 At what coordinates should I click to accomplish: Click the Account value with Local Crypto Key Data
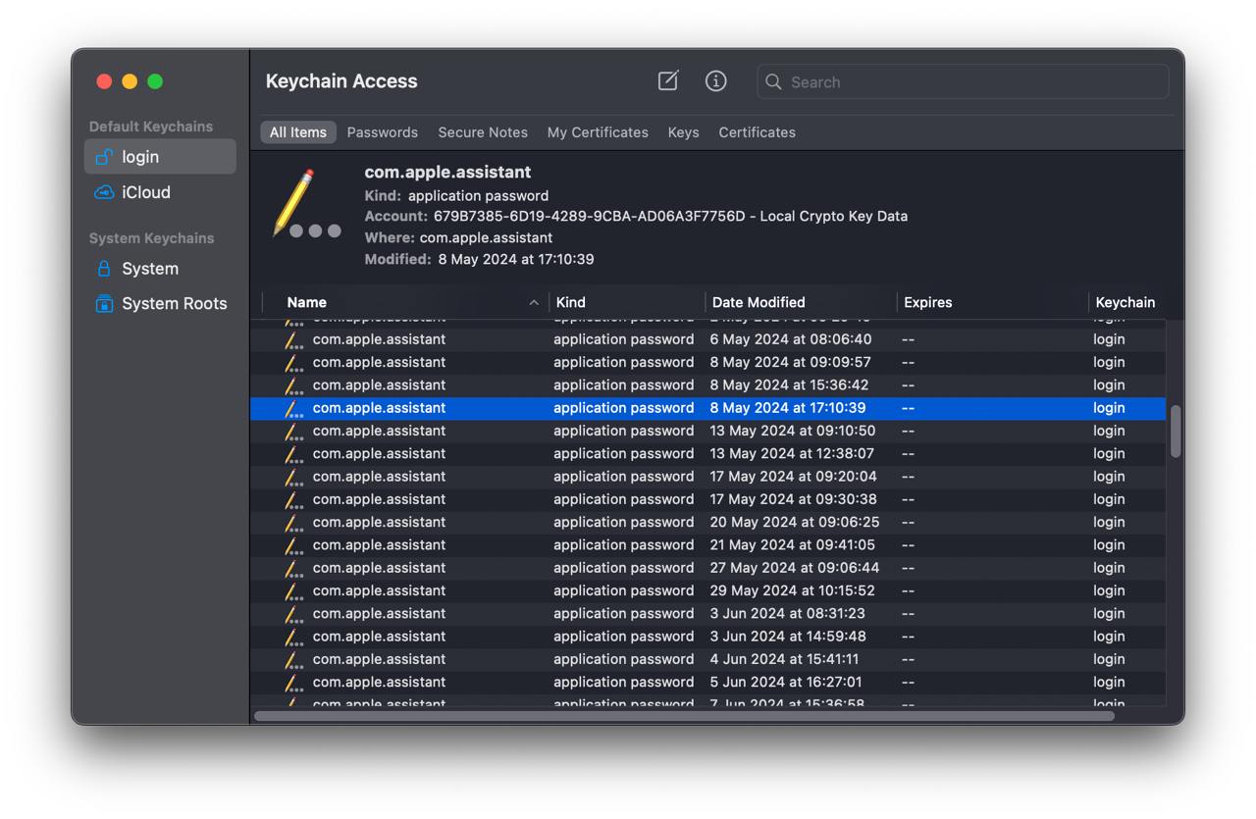coord(670,216)
